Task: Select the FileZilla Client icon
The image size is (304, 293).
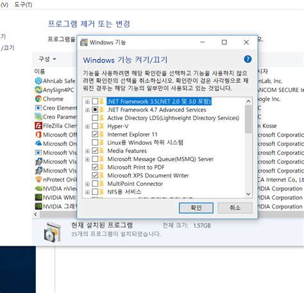Action: pyautogui.click(x=38, y=126)
